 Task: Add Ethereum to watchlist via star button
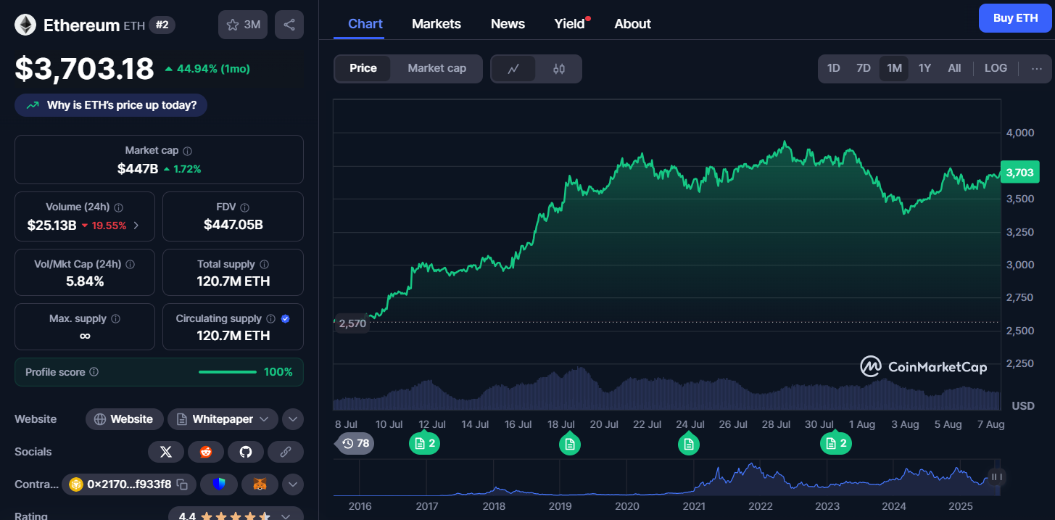[243, 25]
